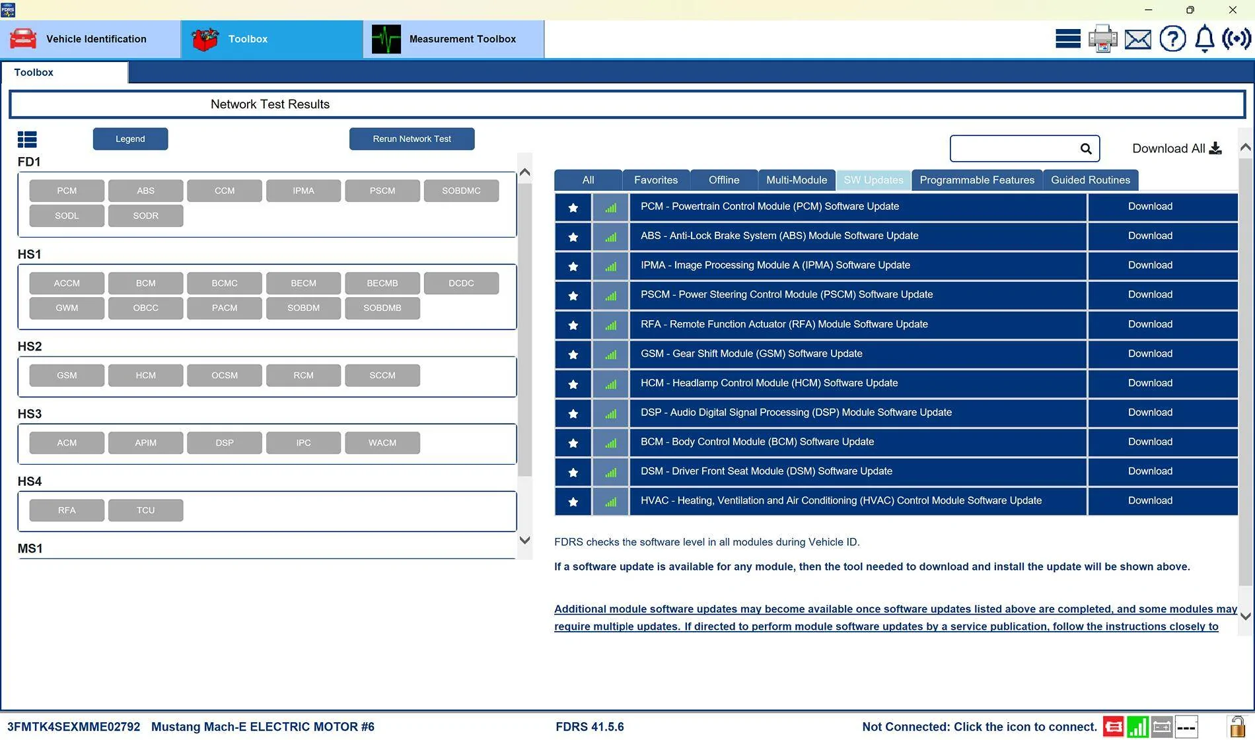This screenshot has width=1255, height=740.
Task: Click VIN 3FMTK4SEXMME02792 in status bar
Action: pyautogui.click(x=74, y=727)
